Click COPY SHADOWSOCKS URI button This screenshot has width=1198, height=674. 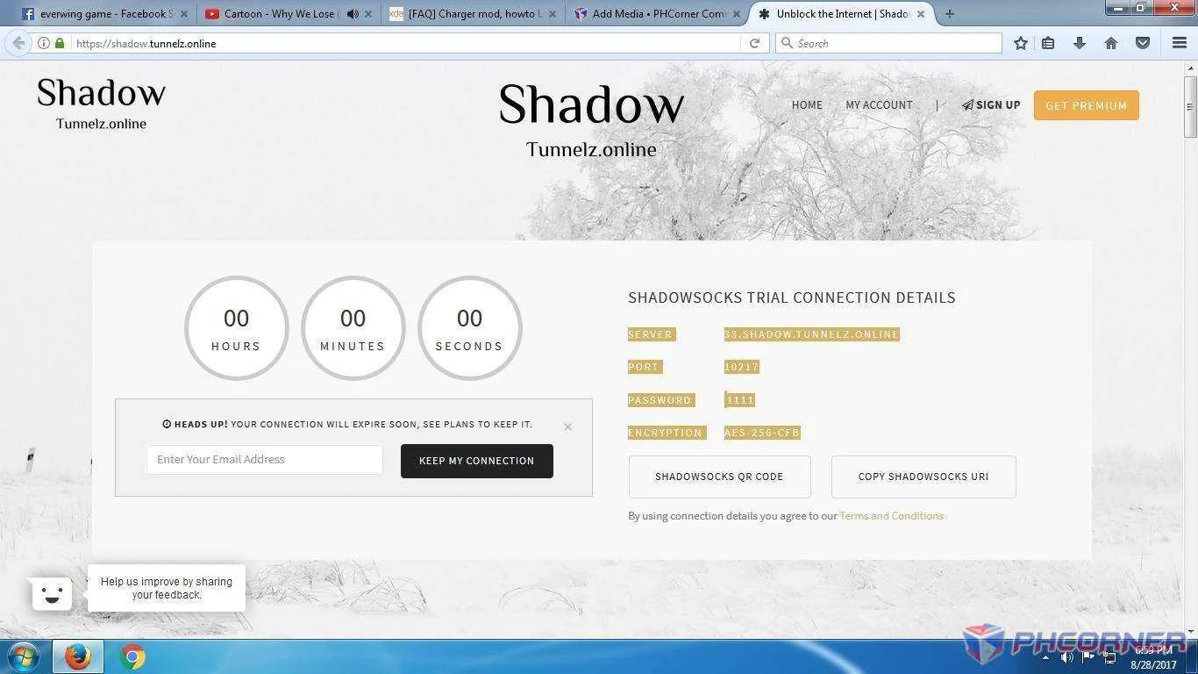point(923,477)
